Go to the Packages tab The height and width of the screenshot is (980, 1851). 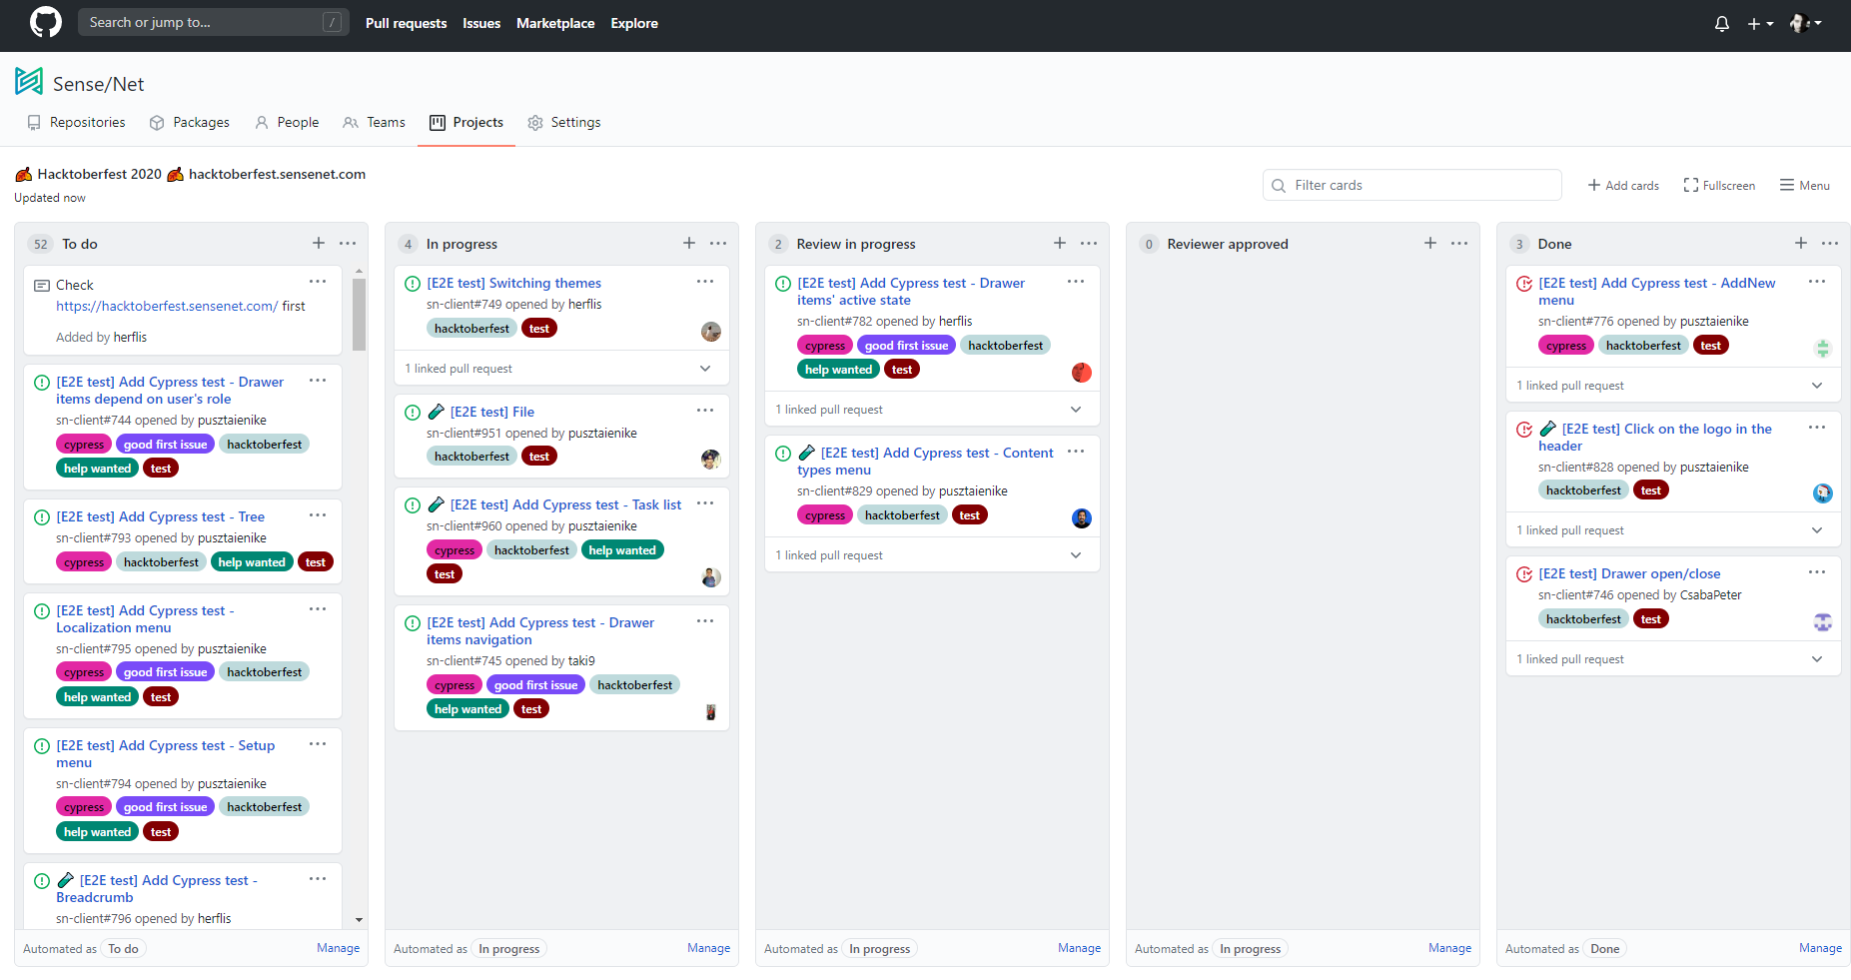(190, 123)
